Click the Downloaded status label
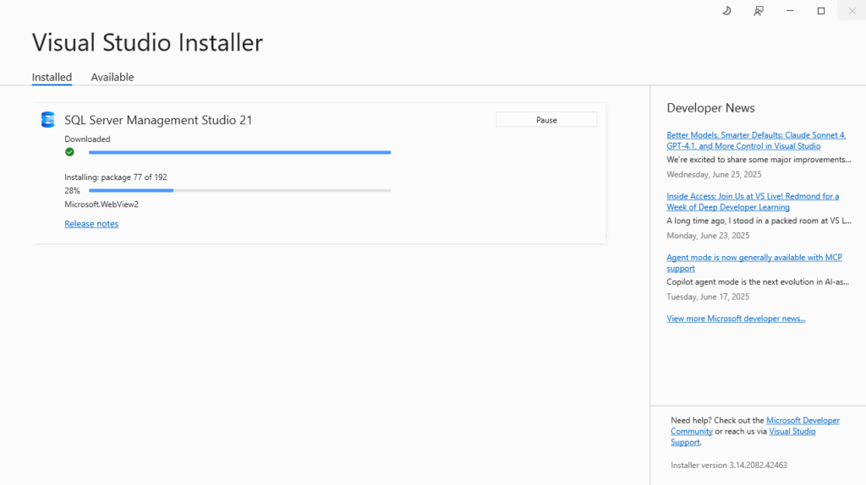 [87, 139]
